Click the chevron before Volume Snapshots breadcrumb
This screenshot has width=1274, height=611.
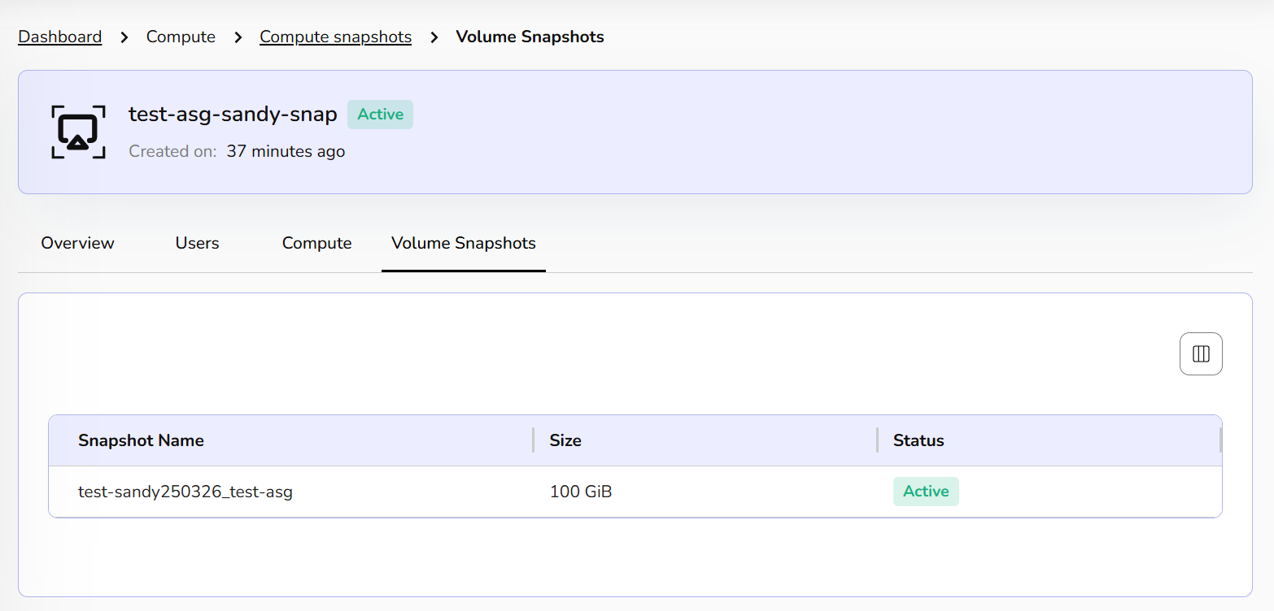tap(434, 37)
